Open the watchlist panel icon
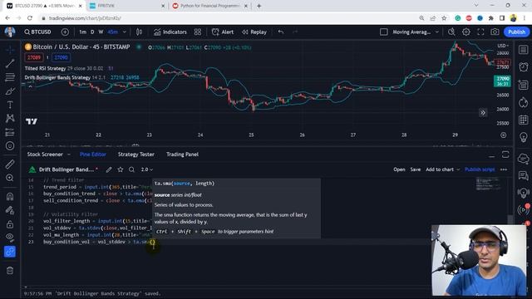This screenshot has height=299, width=532. click(x=523, y=50)
